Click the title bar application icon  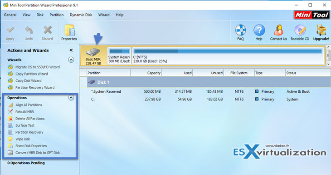tap(6, 5)
